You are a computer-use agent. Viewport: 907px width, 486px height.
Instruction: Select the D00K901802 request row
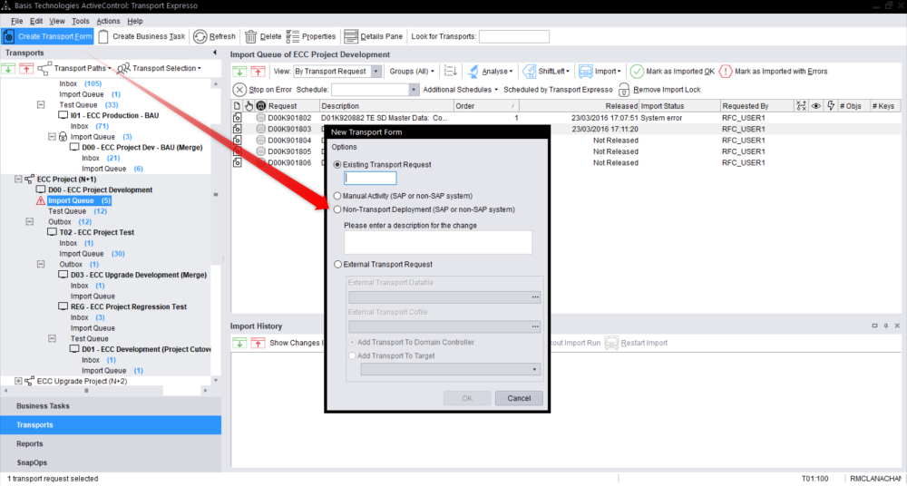tap(566, 118)
